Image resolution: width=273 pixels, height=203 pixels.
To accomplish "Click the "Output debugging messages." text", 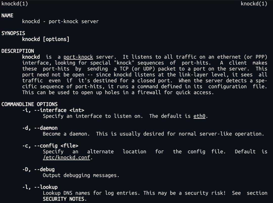I will pos(81,175).
